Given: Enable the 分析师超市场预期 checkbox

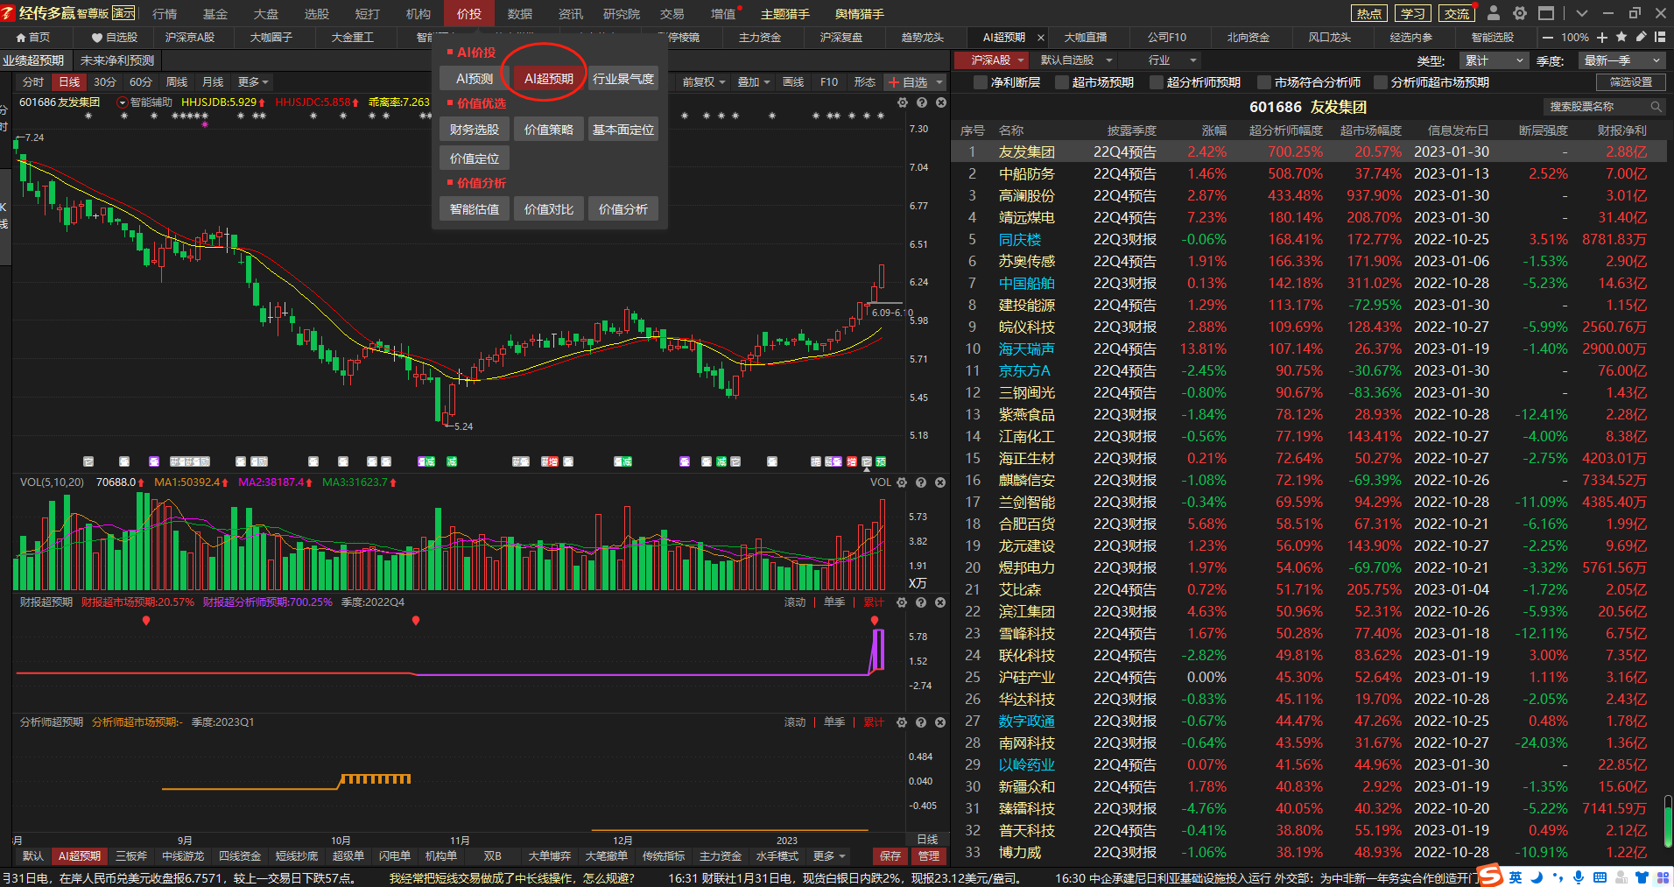Looking at the screenshot, I should 1381,82.
